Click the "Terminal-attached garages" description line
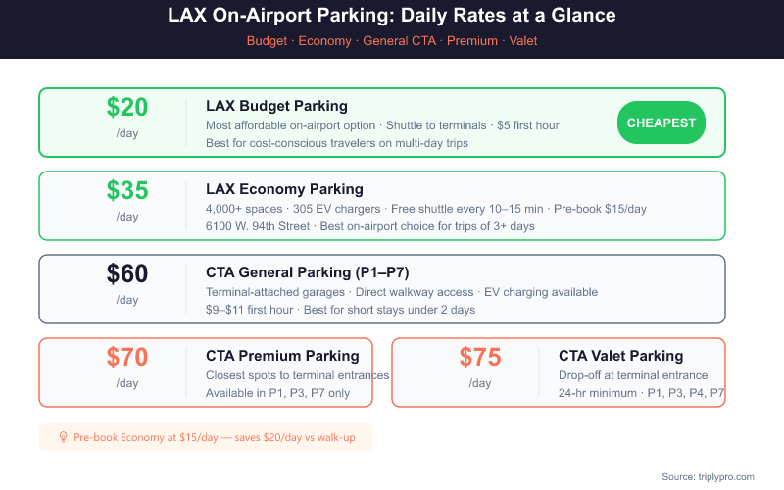 [402, 292]
